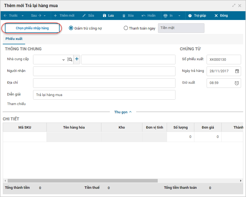The height and width of the screenshot is (197, 246).
Task: Click the Sửa pencil toolbar button
Action: coord(88,16)
